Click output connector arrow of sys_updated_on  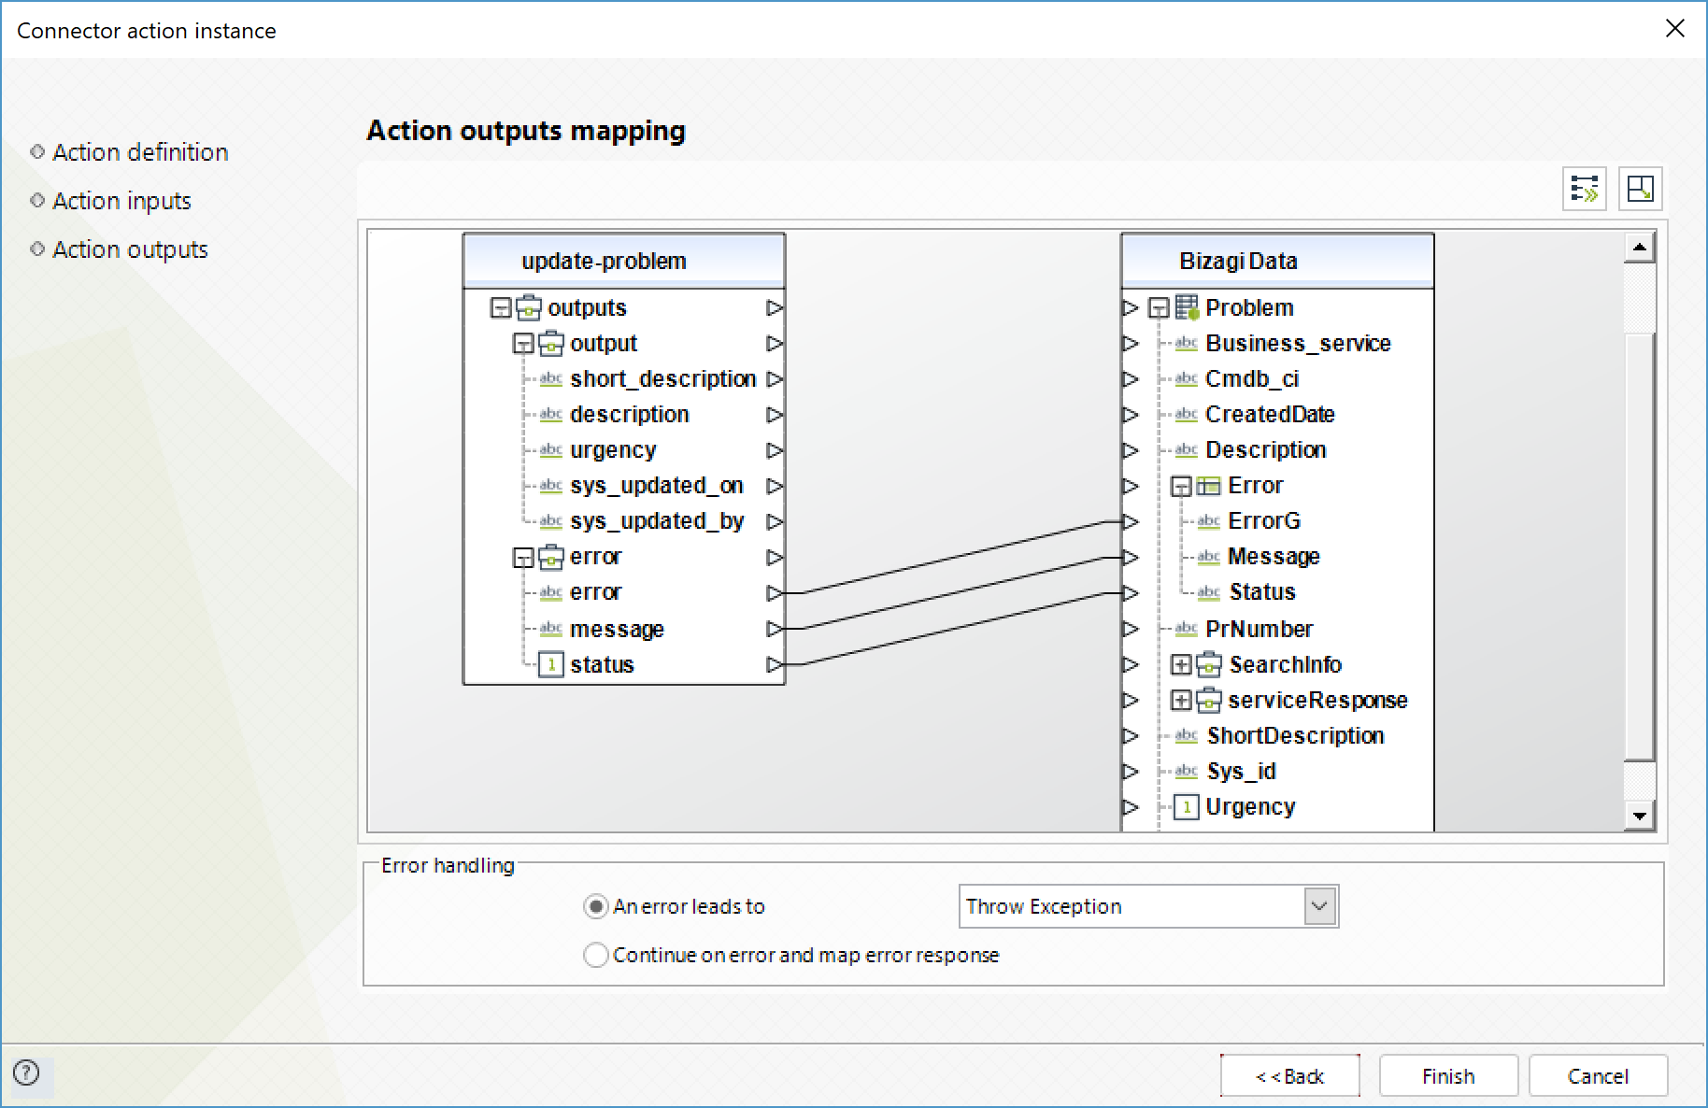tap(775, 486)
